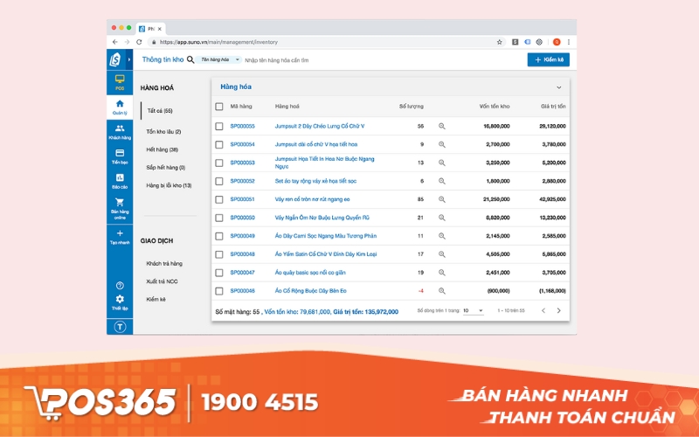Select Hàng bị lỗi kho (13) filter
Screen dimensions: 699x437
[x=169, y=185]
